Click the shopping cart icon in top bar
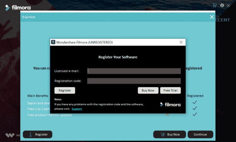The image size is (236, 142). (214, 5)
